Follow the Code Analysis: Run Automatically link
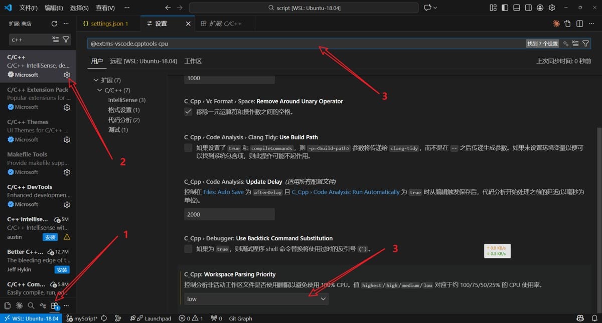Image resolution: width=602 pixels, height=323 pixels. [x=346, y=192]
